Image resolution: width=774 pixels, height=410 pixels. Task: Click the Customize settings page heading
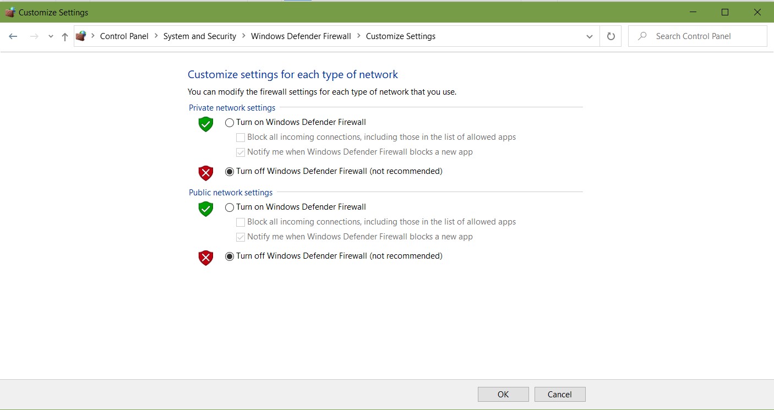pos(293,74)
